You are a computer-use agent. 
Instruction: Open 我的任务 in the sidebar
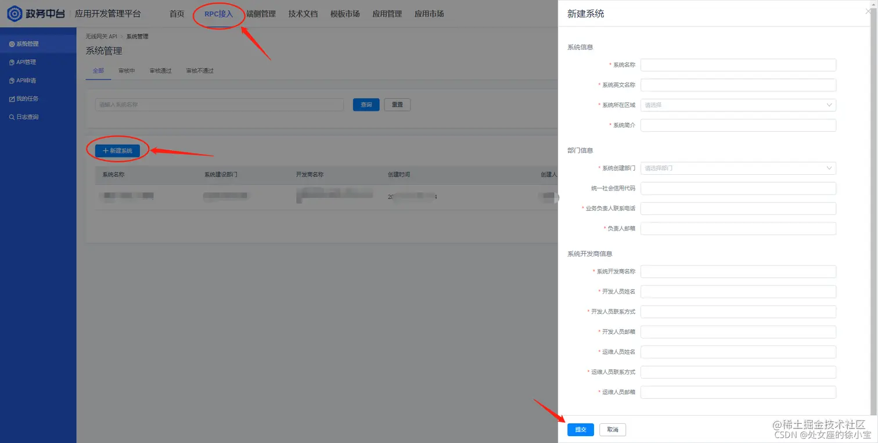(38, 99)
